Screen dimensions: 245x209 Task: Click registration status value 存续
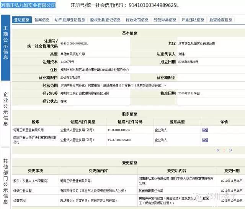coord(64,101)
